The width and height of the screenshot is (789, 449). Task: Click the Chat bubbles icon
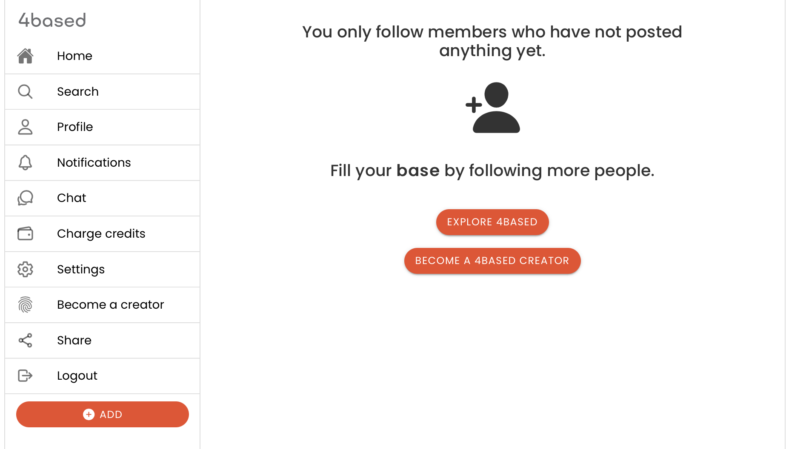pyautogui.click(x=25, y=198)
